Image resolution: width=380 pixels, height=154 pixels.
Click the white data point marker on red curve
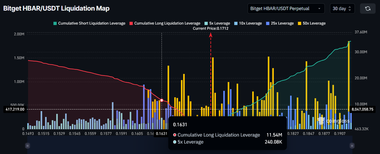pos(162,100)
